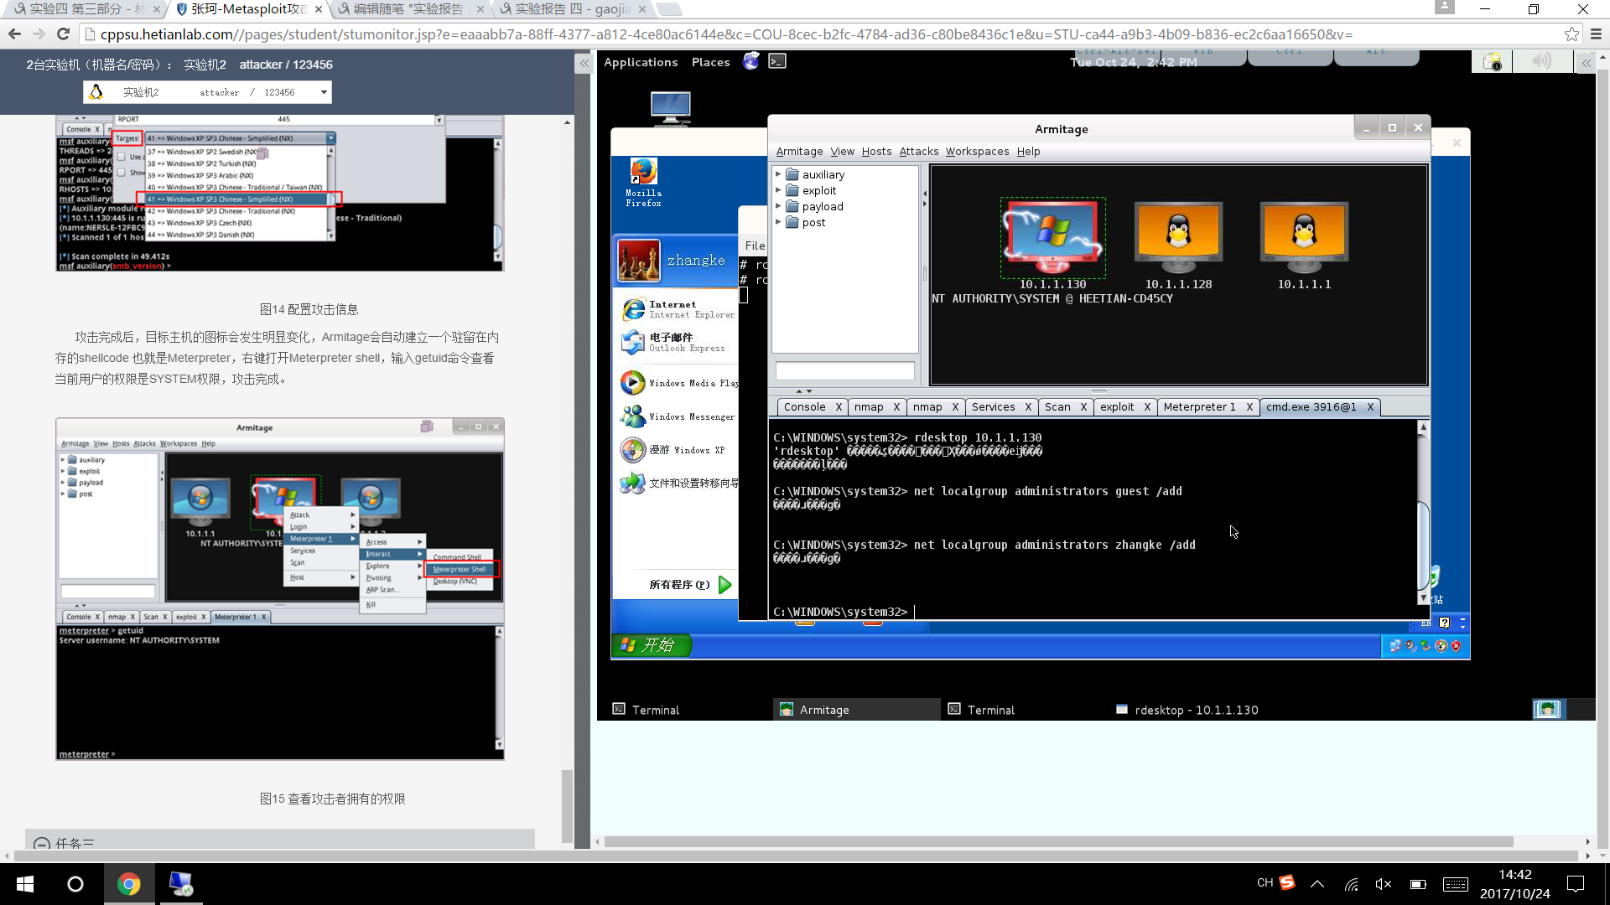Click the cmd.exe console scrollbar
This screenshot has width=1610, height=905.
[1422, 512]
